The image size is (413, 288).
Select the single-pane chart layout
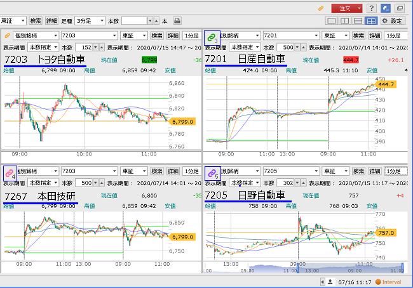[x=331, y=21]
